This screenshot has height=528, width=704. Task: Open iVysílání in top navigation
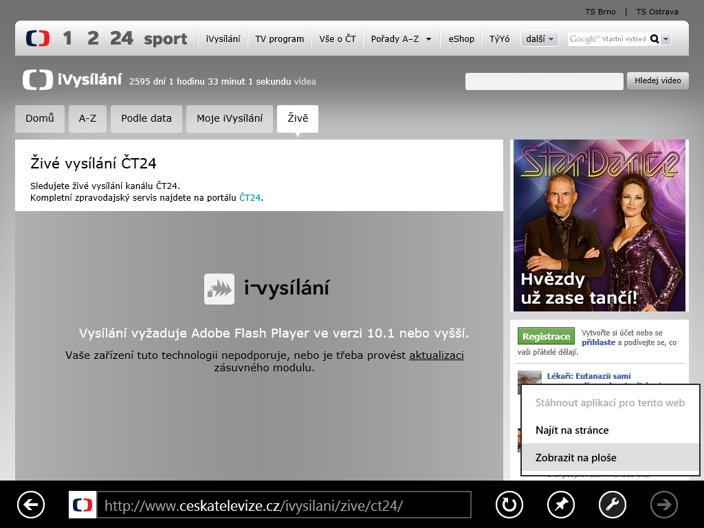223,39
